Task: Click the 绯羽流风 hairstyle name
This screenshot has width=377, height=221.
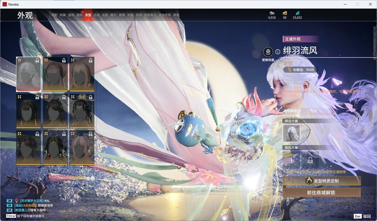Action: point(300,51)
